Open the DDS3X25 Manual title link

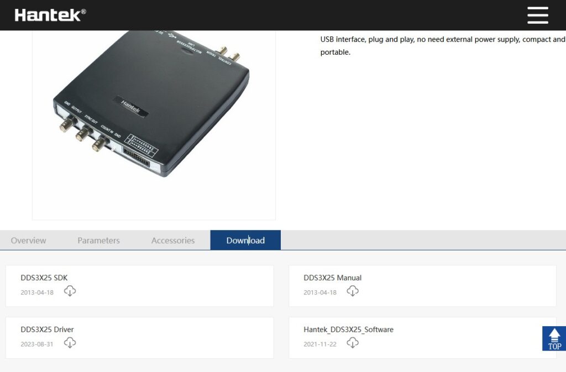pos(332,277)
